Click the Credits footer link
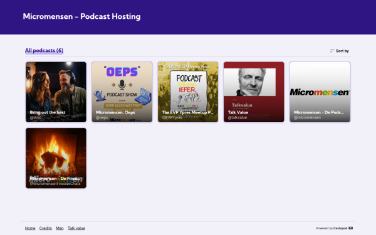Viewport: 376px width, 235px height. tap(46, 228)
